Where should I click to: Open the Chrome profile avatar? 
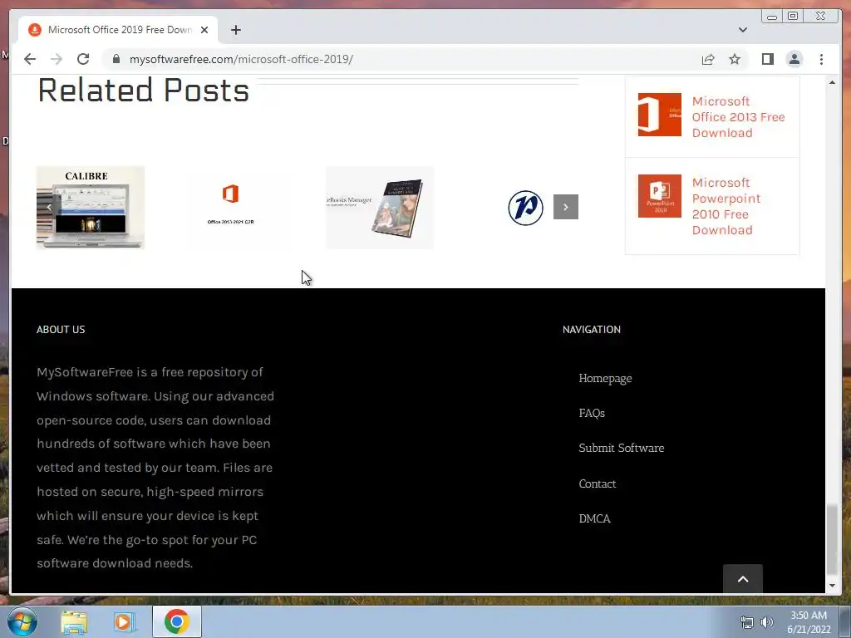(794, 59)
